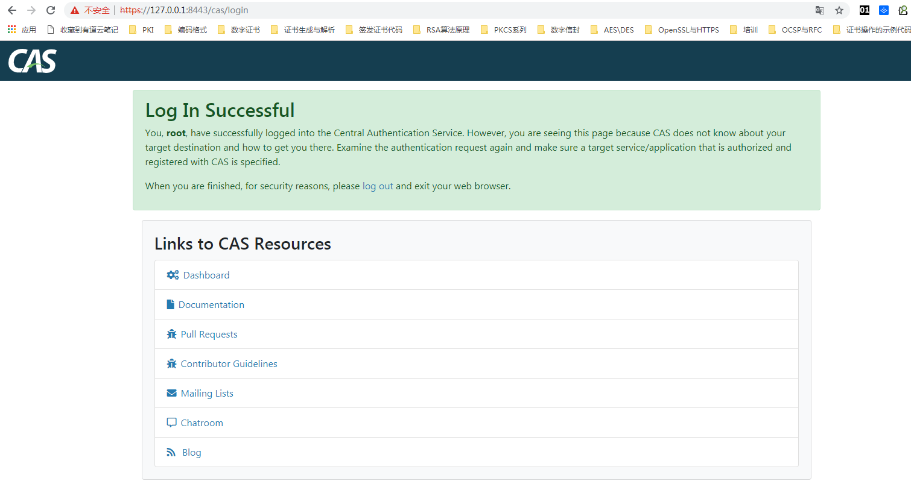The height and width of the screenshot is (481, 911).
Task: Open the 数字证书 bookmark folder
Action: pos(239,30)
